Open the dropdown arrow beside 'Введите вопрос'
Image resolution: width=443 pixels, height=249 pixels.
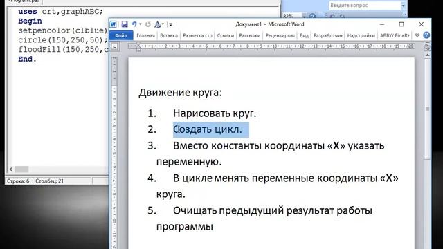tap(404, 6)
